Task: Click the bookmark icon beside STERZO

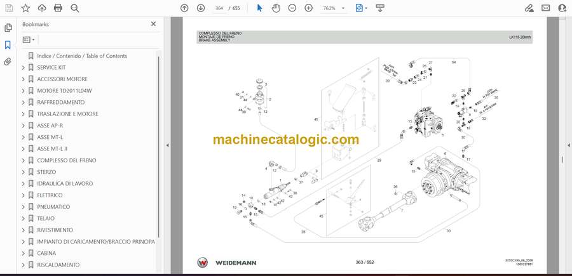Action: coord(31,172)
